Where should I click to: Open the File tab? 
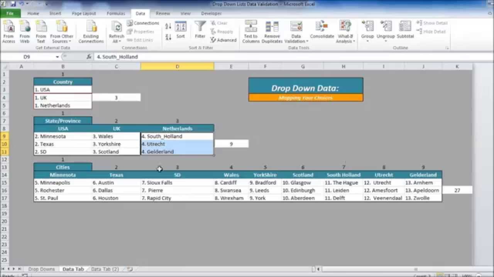click(x=10, y=13)
